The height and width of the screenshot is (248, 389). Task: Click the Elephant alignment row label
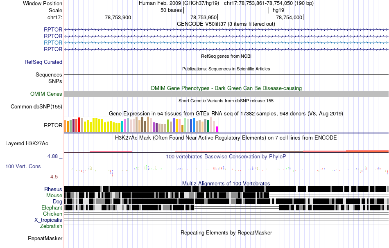click(x=52, y=208)
